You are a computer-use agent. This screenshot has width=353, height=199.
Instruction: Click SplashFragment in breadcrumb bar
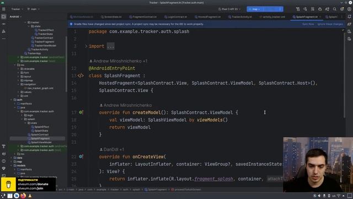pyautogui.click(x=156, y=190)
